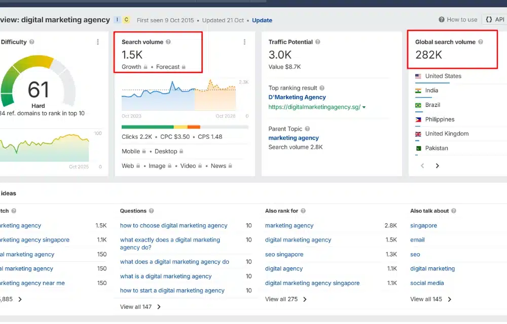Select the Growth tab under Search volume
This screenshot has width=507, height=324.
click(x=132, y=66)
